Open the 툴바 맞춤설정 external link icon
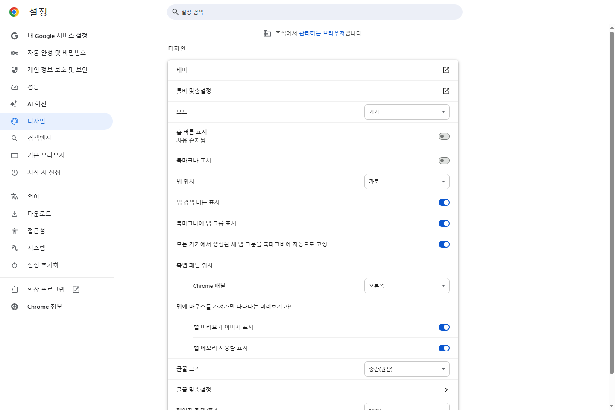Image resolution: width=615 pixels, height=410 pixels. click(x=446, y=91)
